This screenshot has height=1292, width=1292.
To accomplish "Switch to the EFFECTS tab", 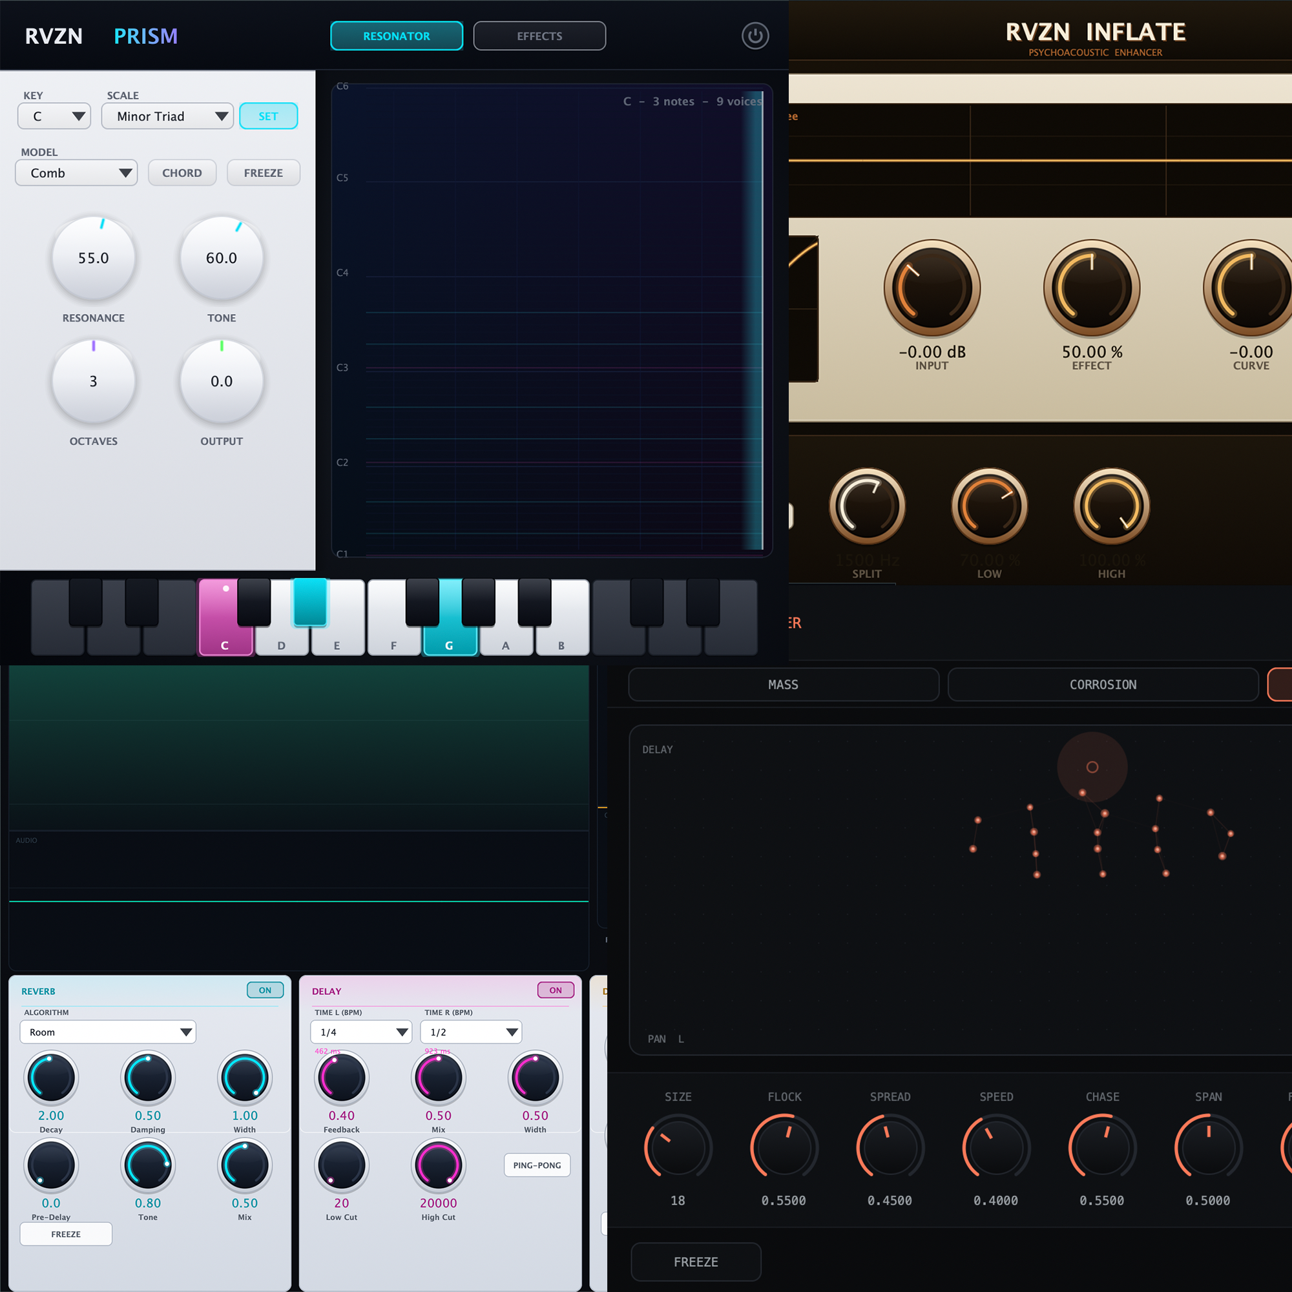I will click(x=539, y=36).
